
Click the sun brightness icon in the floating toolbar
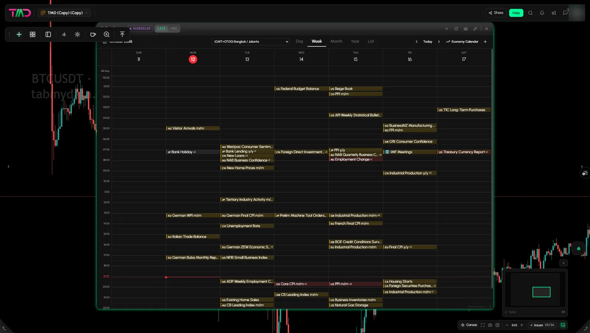(77, 34)
